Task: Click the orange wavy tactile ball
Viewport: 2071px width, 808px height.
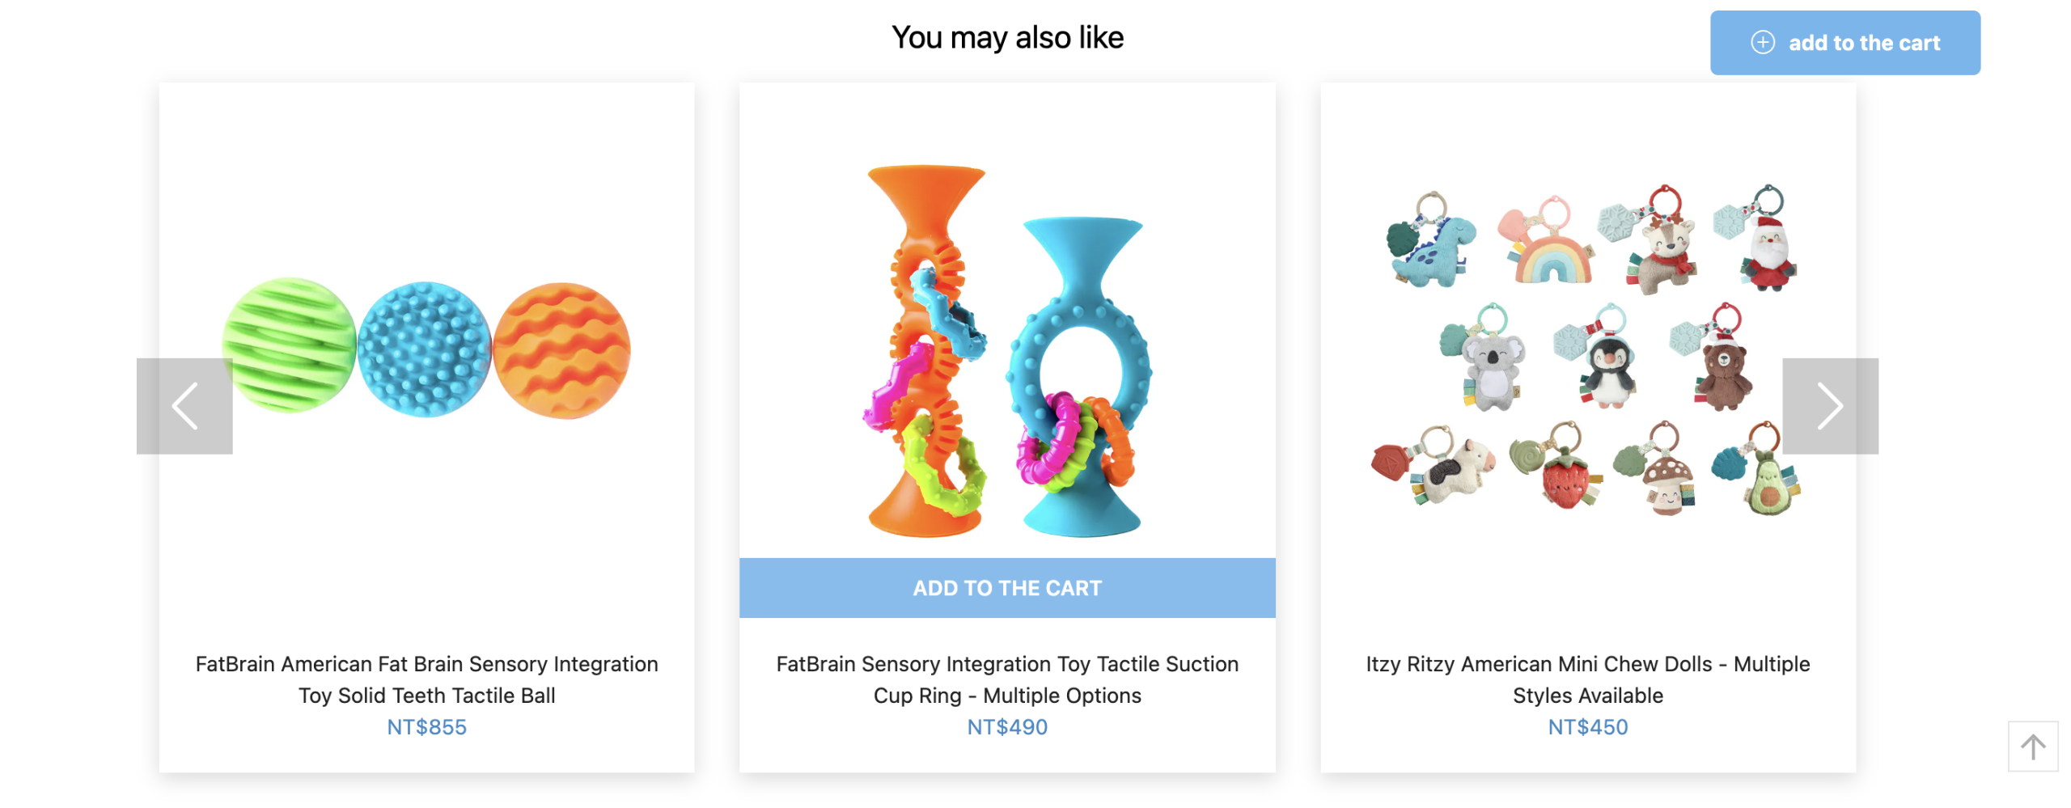Action: 561,349
